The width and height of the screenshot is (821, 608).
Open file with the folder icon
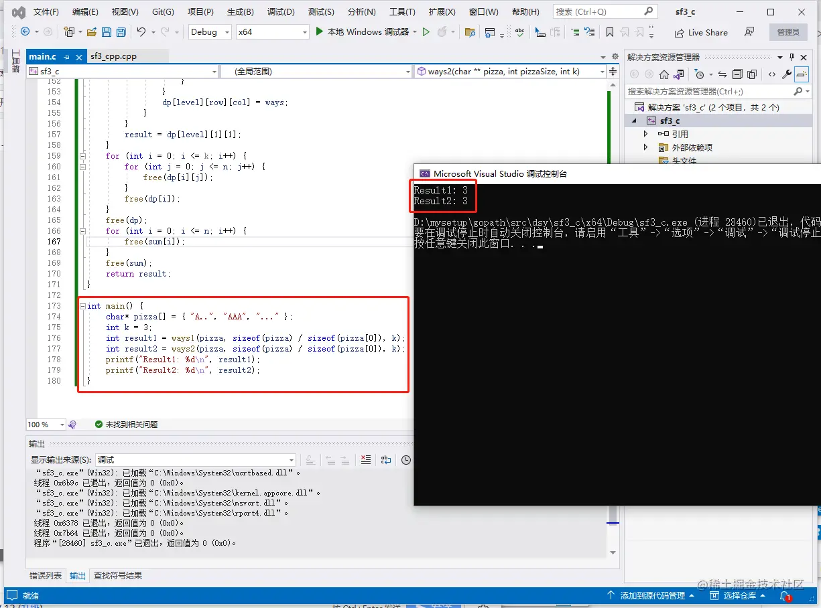click(91, 32)
